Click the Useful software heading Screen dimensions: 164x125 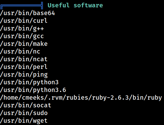tap(75, 5)
